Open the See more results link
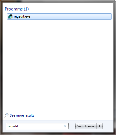Image resolution: width=116 pixels, height=135 pixels. [x=22, y=115]
